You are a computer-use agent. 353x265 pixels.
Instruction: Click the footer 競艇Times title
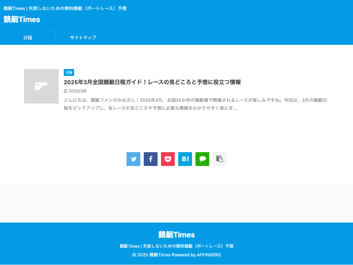tap(176, 235)
